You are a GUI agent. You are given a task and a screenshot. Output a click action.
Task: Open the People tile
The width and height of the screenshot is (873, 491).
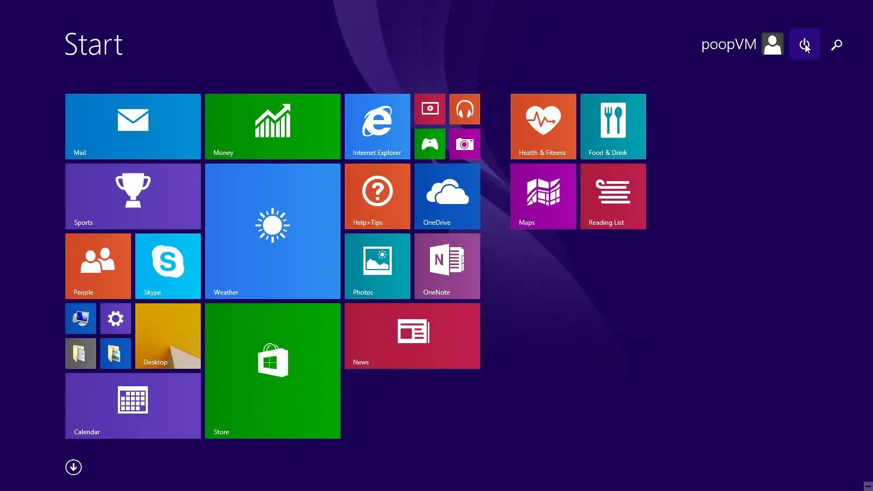[x=98, y=266]
